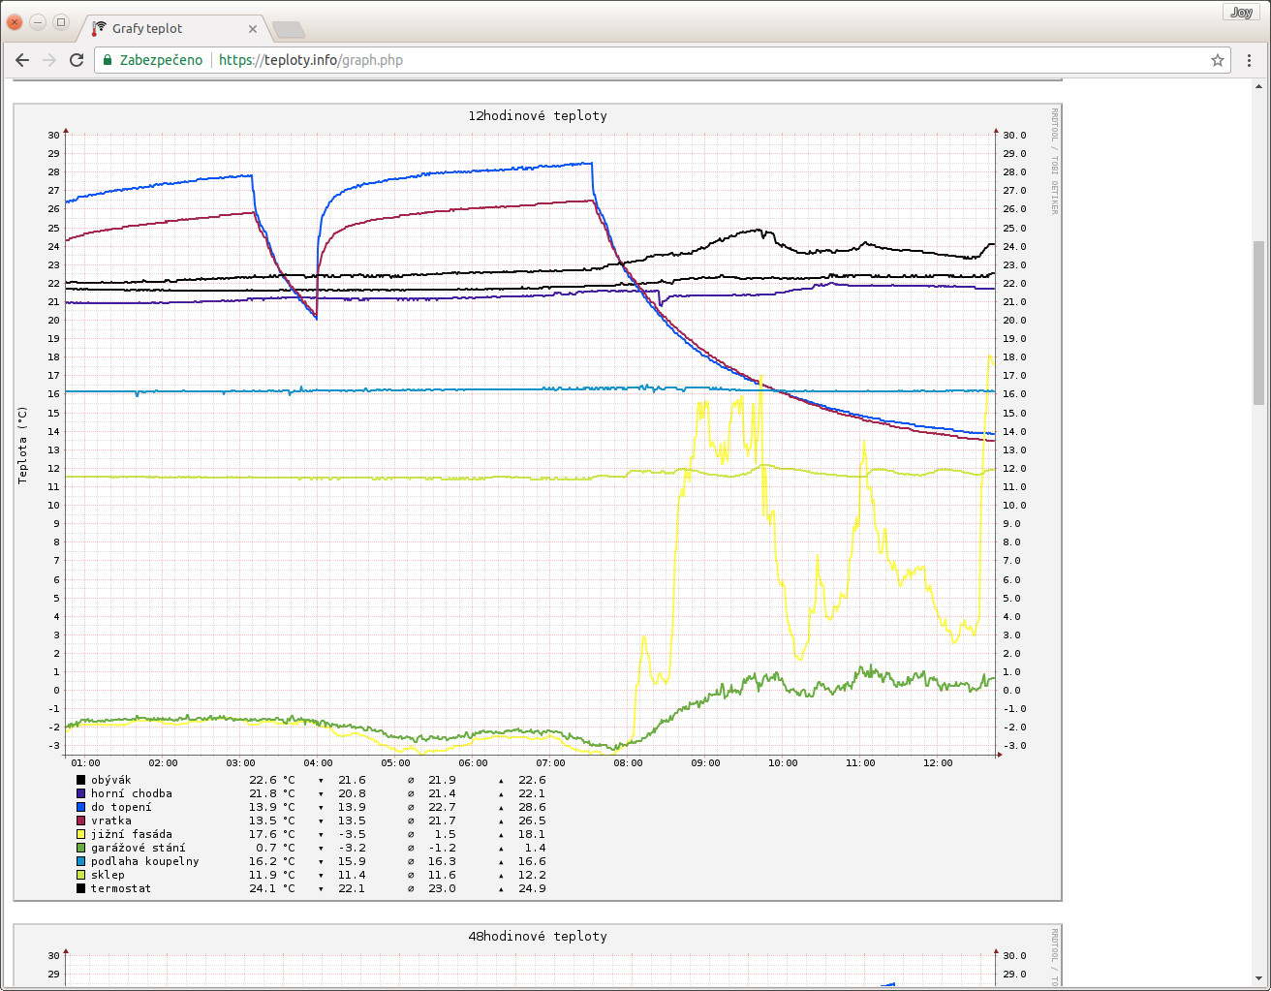The width and height of the screenshot is (1271, 991).
Task: Click the obývák black legend swatch
Action: [x=81, y=780]
